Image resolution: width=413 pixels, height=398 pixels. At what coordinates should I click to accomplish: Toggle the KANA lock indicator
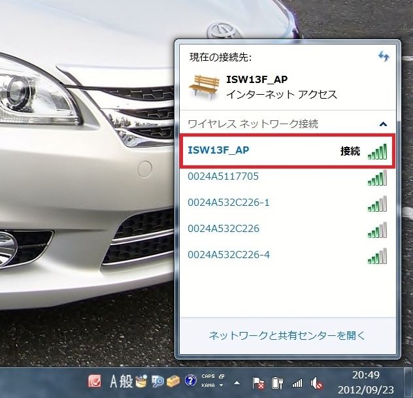tap(208, 386)
